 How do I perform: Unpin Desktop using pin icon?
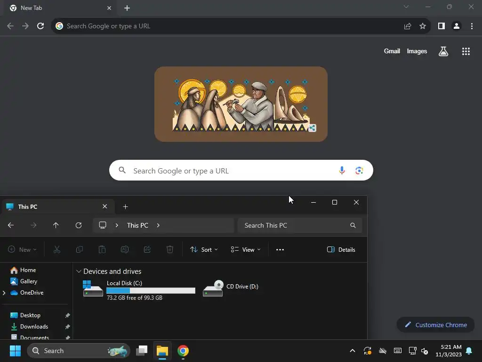coord(68,315)
